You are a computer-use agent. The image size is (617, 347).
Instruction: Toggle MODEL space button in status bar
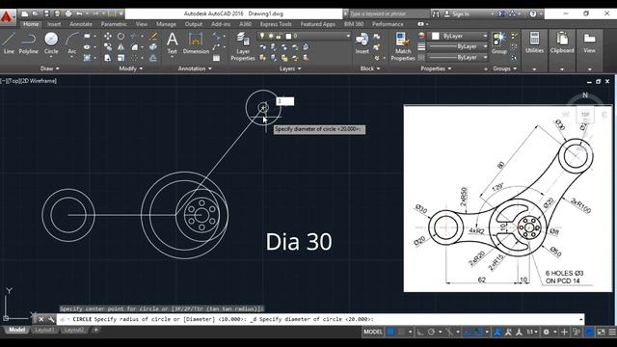pos(373,332)
